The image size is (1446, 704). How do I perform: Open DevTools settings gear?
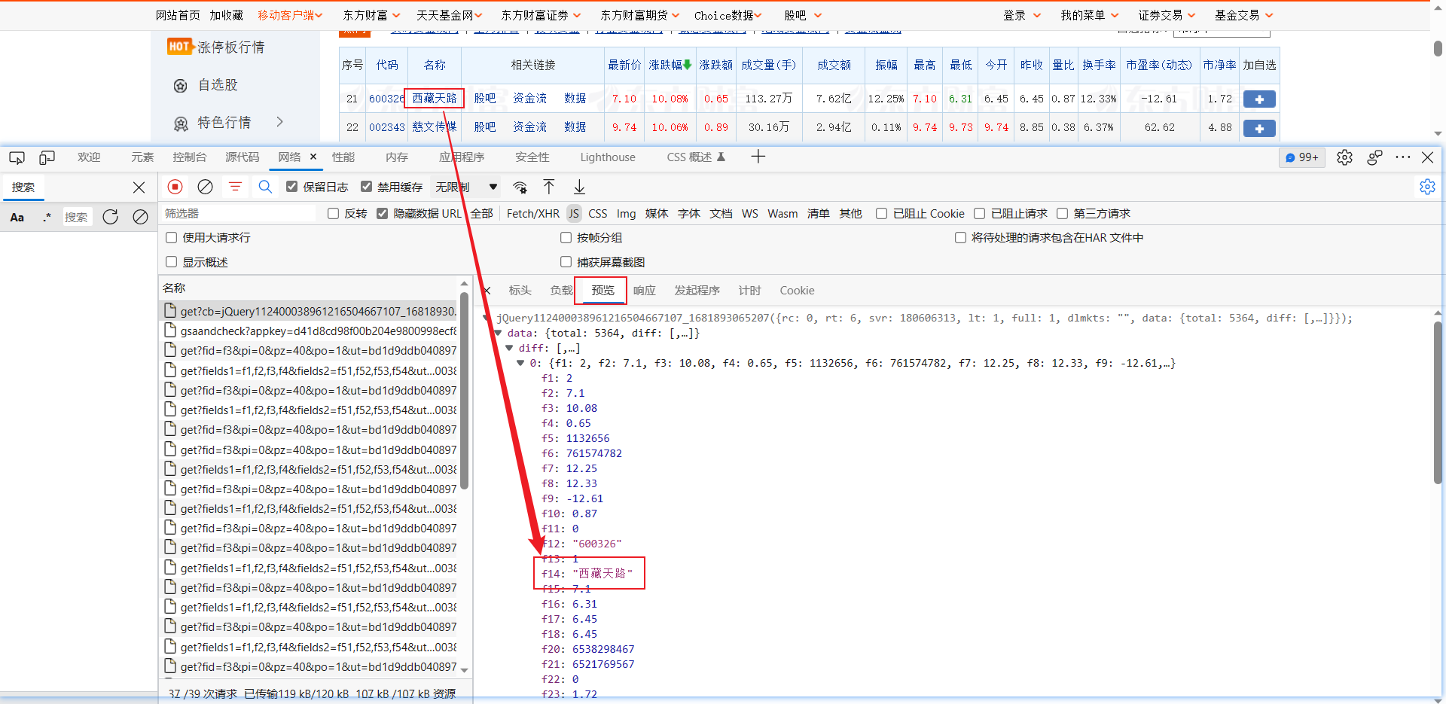click(x=1344, y=157)
